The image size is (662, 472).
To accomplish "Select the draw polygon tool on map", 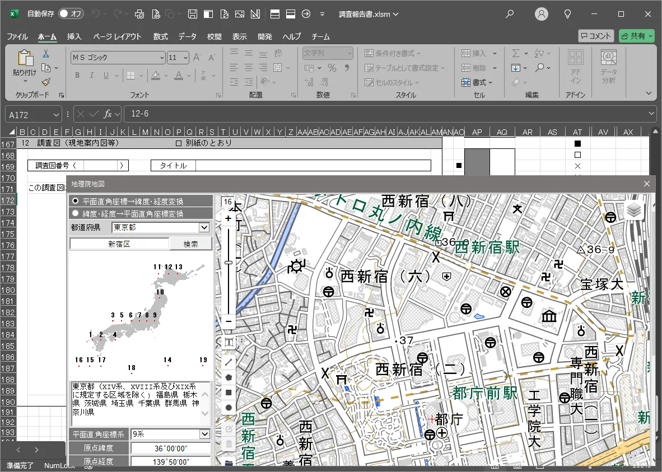I will click(x=229, y=377).
